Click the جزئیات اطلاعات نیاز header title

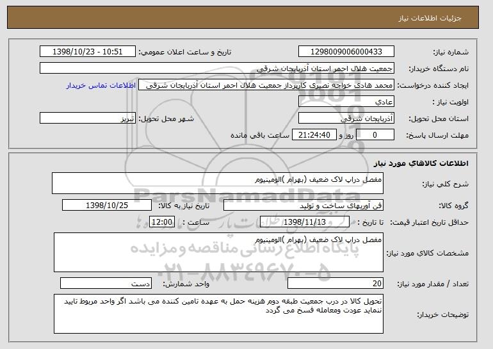pyautogui.click(x=430, y=18)
